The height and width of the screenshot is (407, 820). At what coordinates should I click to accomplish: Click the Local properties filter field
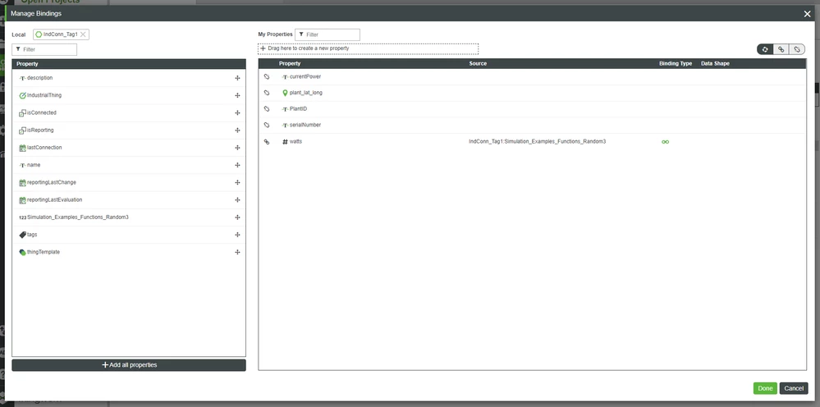pos(44,49)
